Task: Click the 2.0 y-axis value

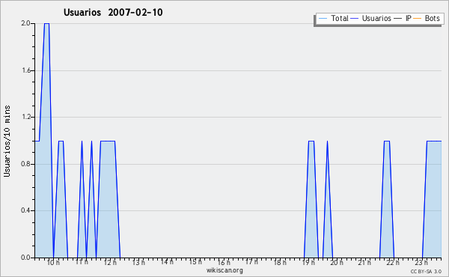Action: click(25, 23)
